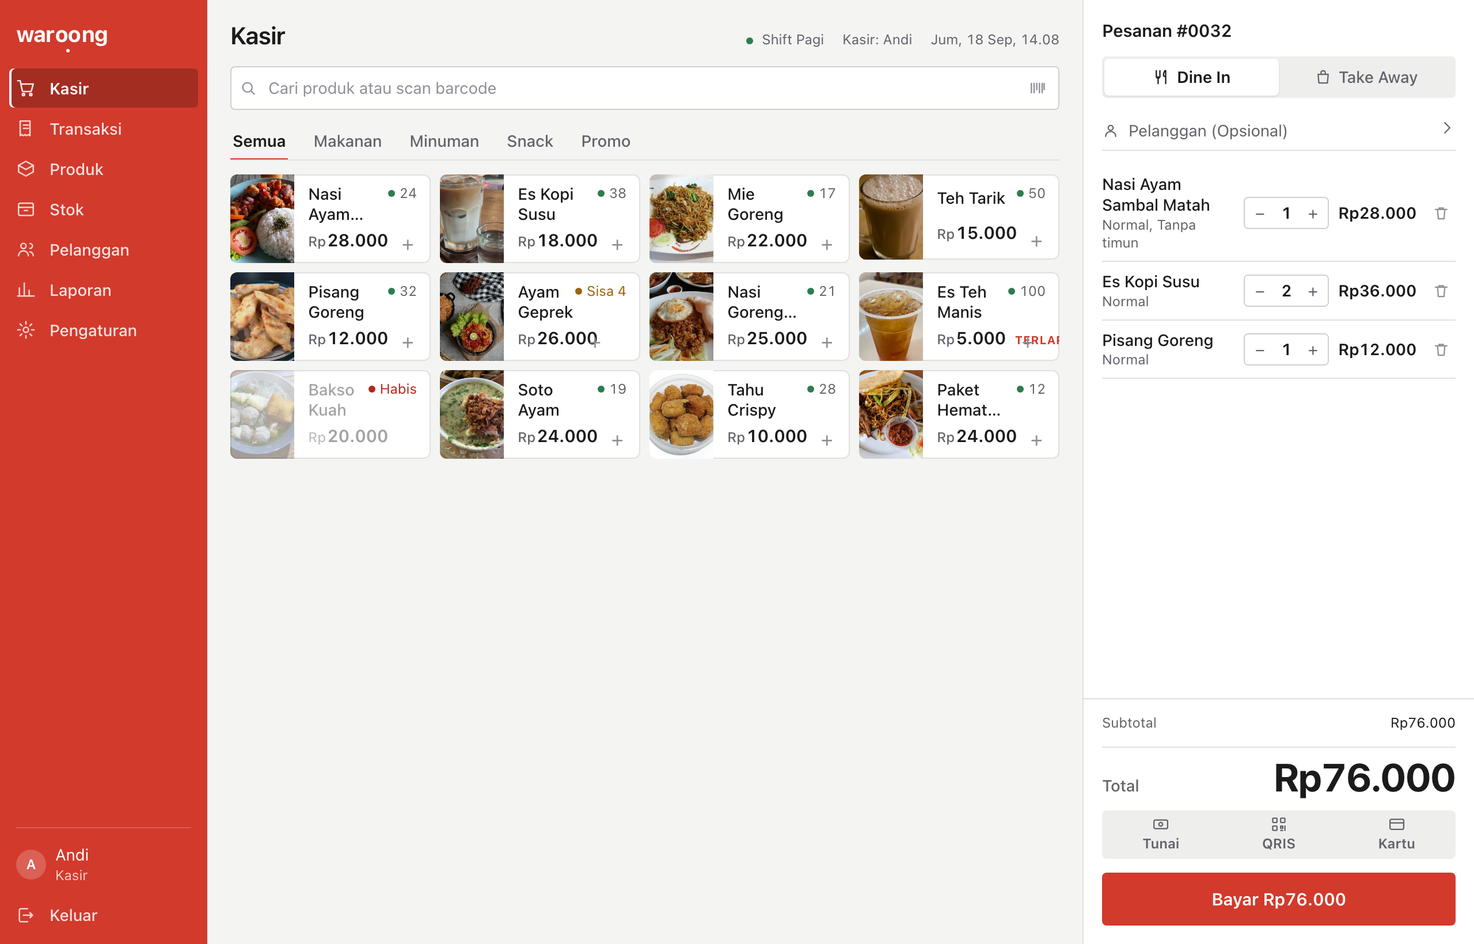Delete Pisang Goreng order line

(1441, 349)
